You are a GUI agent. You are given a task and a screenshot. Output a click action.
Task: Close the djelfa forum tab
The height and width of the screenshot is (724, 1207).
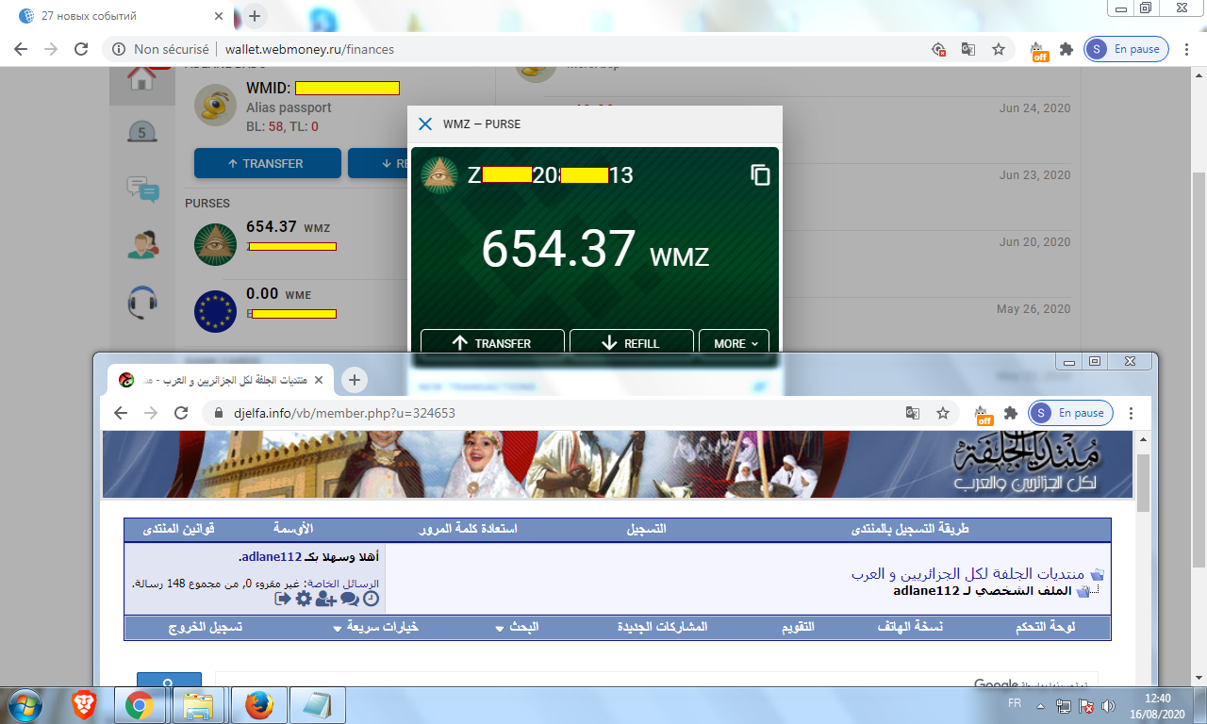318,380
